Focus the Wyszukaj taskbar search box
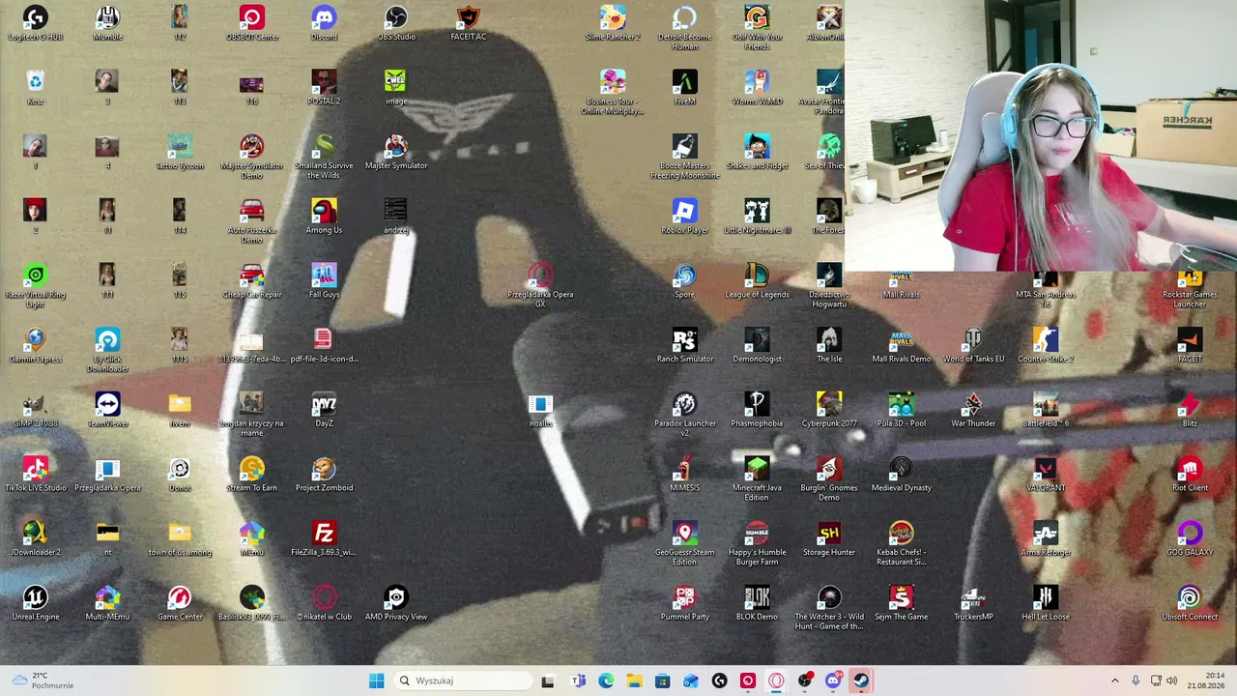Image resolution: width=1237 pixels, height=696 pixels. pyautogui.click(x=464, y=681)
